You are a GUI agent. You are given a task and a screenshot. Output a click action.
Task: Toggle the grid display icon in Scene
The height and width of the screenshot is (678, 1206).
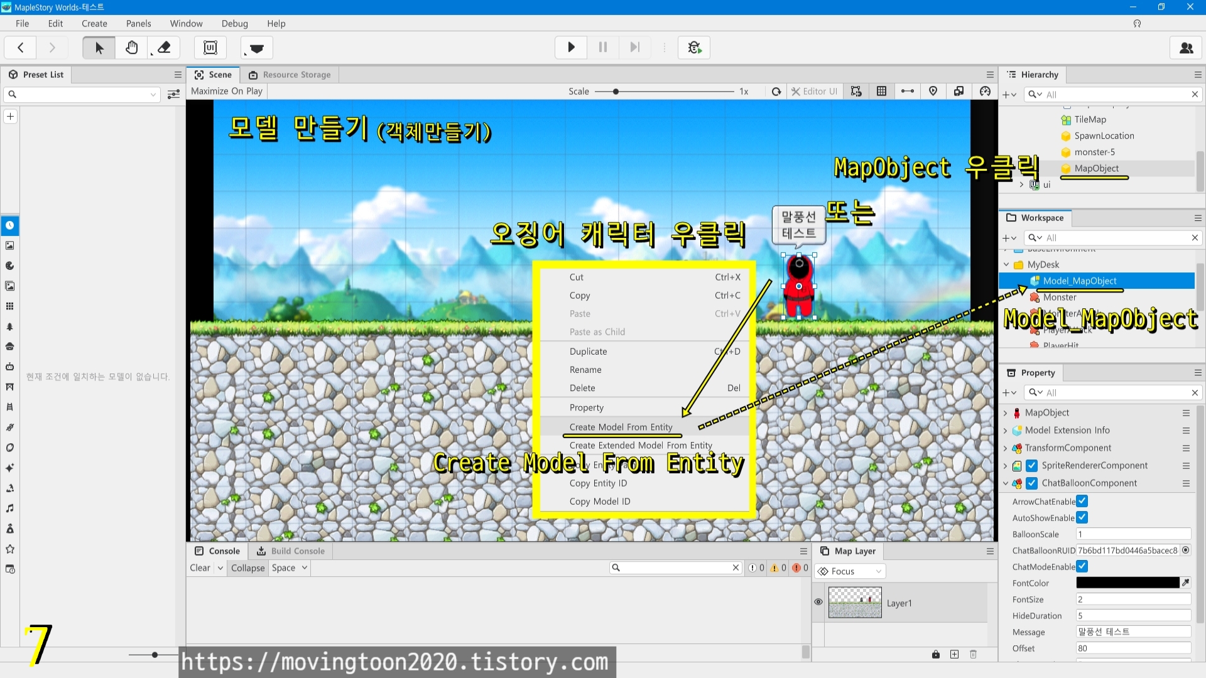(x=882, y=92)
